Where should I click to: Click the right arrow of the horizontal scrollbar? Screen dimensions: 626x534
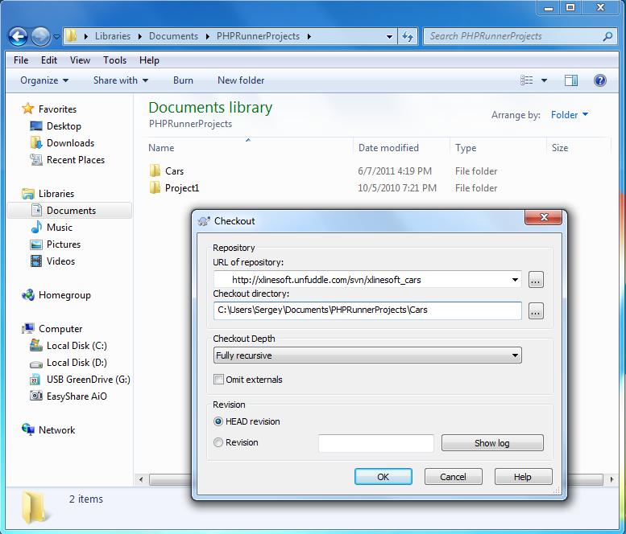pos(611,479)
